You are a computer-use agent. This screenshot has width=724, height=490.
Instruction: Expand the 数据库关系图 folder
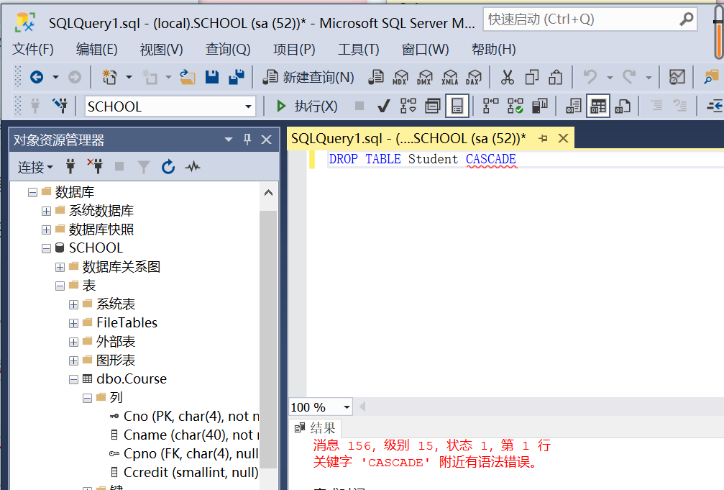coord(60,267)
